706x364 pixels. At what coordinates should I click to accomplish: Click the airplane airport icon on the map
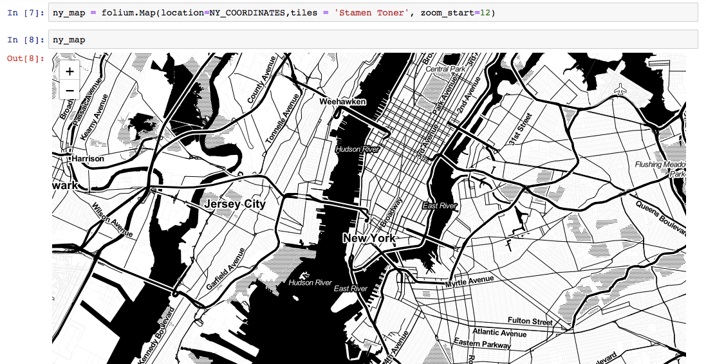point(621,89)
